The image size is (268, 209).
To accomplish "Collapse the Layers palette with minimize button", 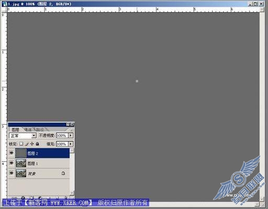I will (68, 124).
